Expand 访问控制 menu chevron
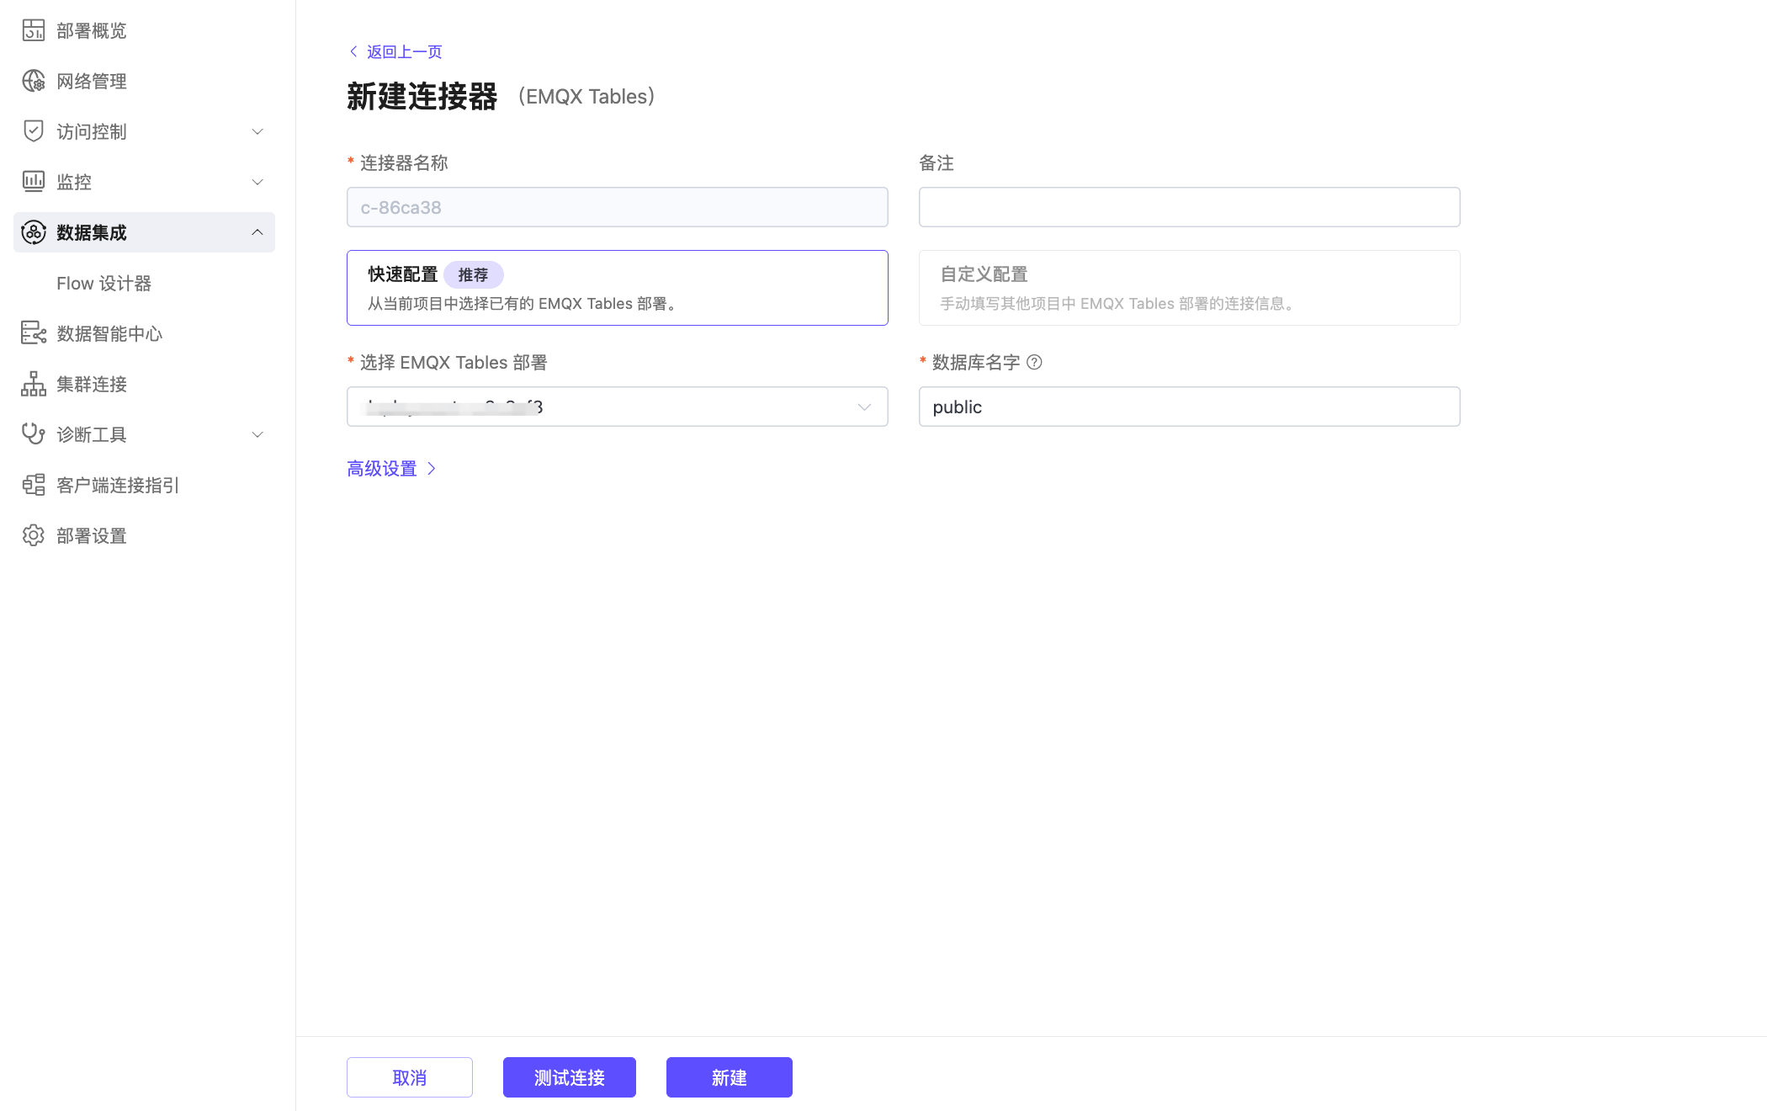Image resolution: width=1767 pixels, height=1111 pixels. (257, 131)
